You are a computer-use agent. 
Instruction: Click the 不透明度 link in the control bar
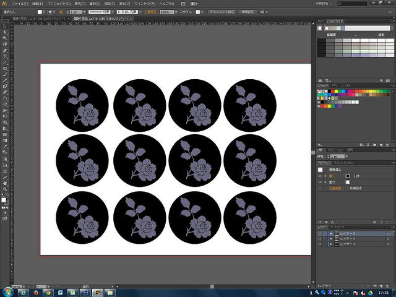151,12
